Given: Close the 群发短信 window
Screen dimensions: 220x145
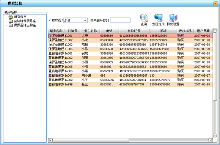Looking at the screenshot, I should (x=216, y=3).
